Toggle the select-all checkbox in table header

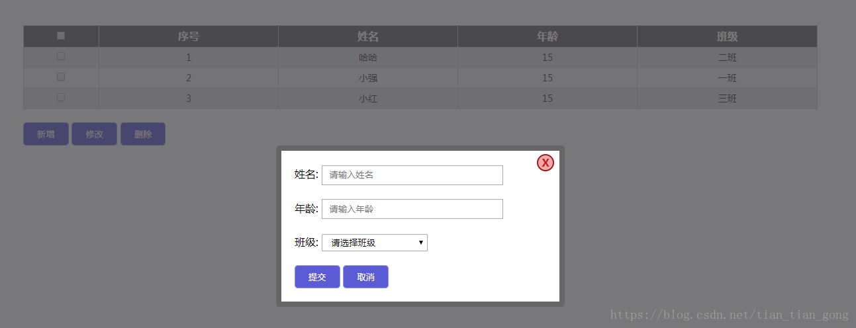61,36
